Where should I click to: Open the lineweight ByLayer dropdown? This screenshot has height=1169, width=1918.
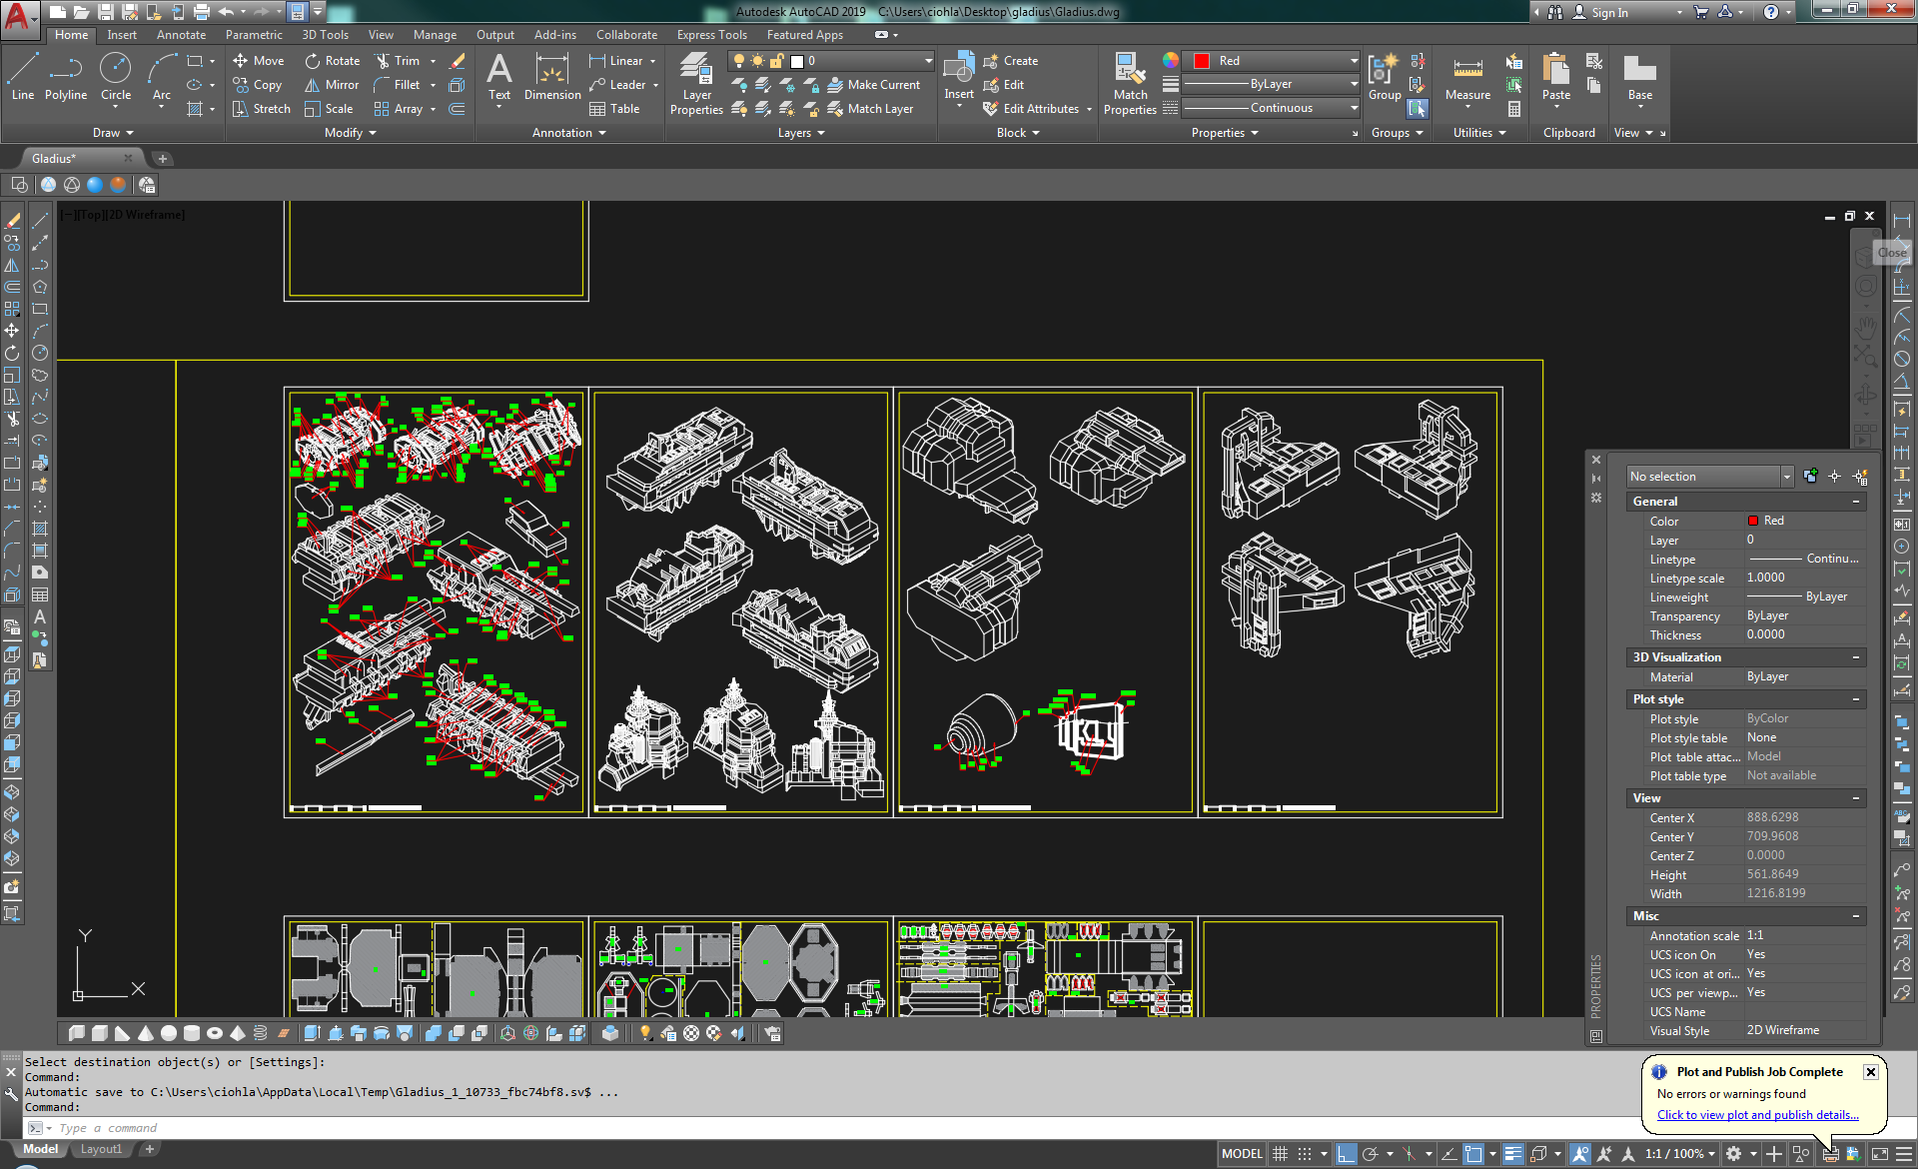1272,85
